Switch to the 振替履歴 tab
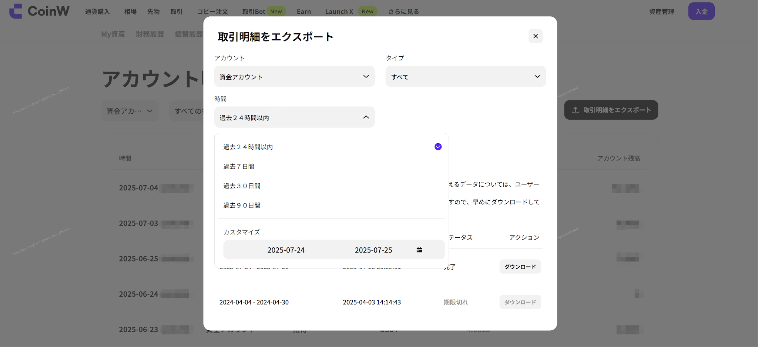Image resolution: width=758 pixels, height=347 pixels. coord(189,34)
